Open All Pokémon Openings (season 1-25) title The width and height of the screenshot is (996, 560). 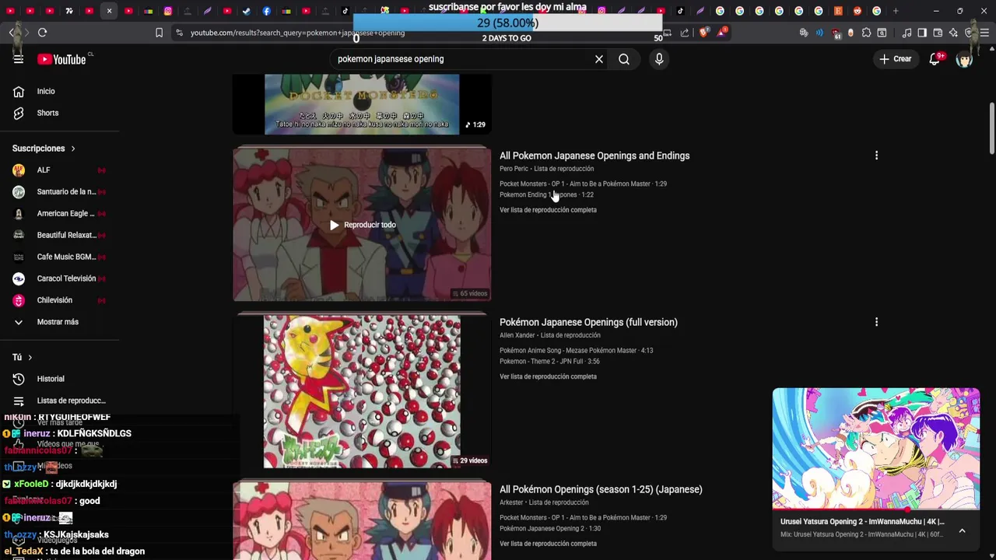click(x=601, y=489)
